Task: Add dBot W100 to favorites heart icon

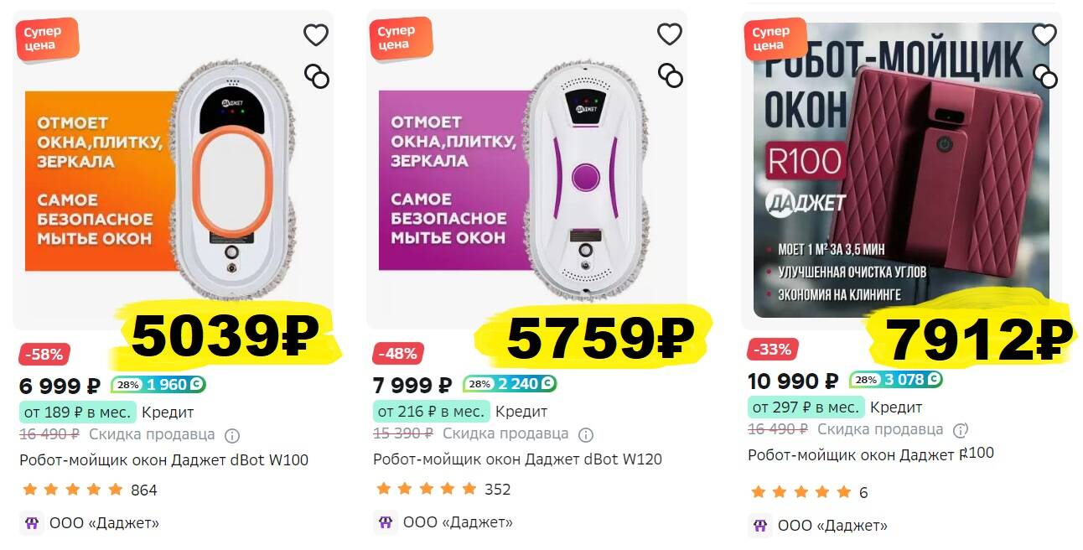Action: 315,35
